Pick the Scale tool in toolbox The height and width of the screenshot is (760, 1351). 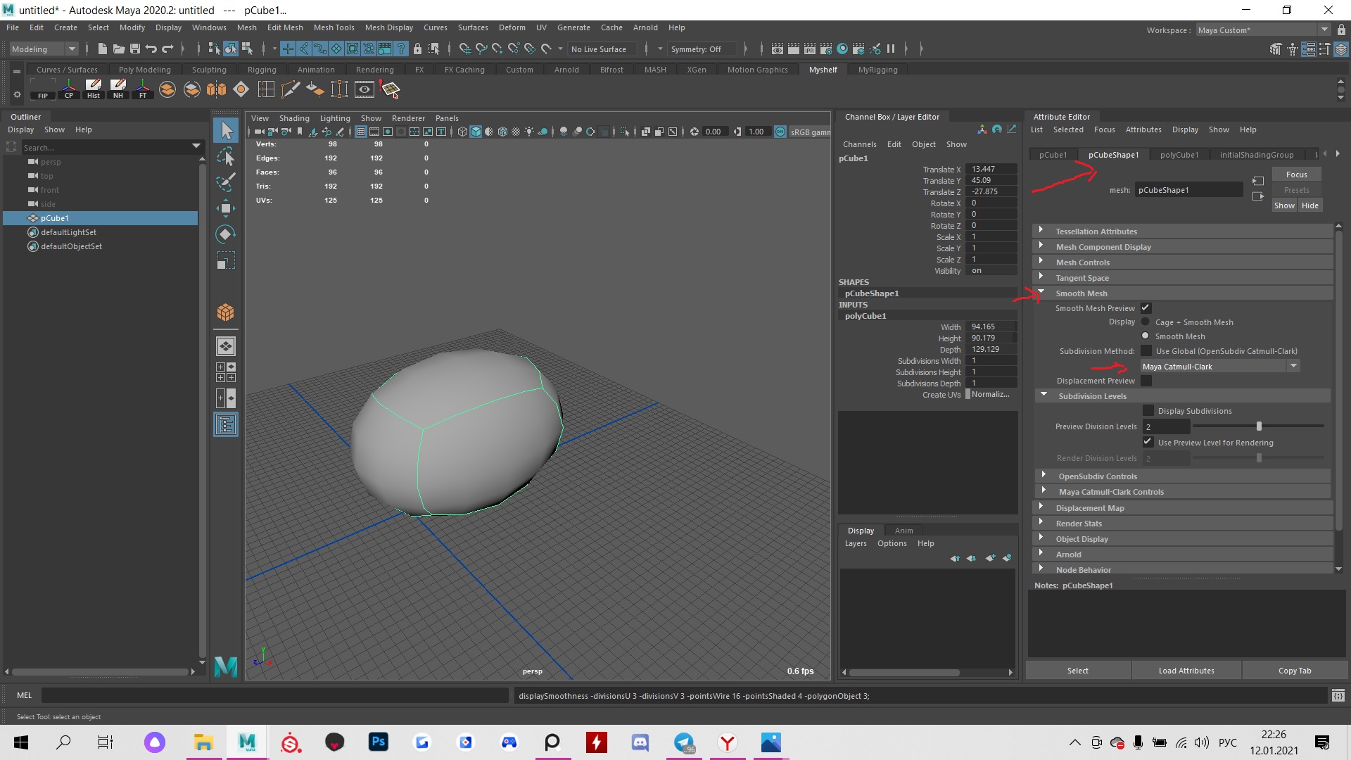click(x=225, y=261)
